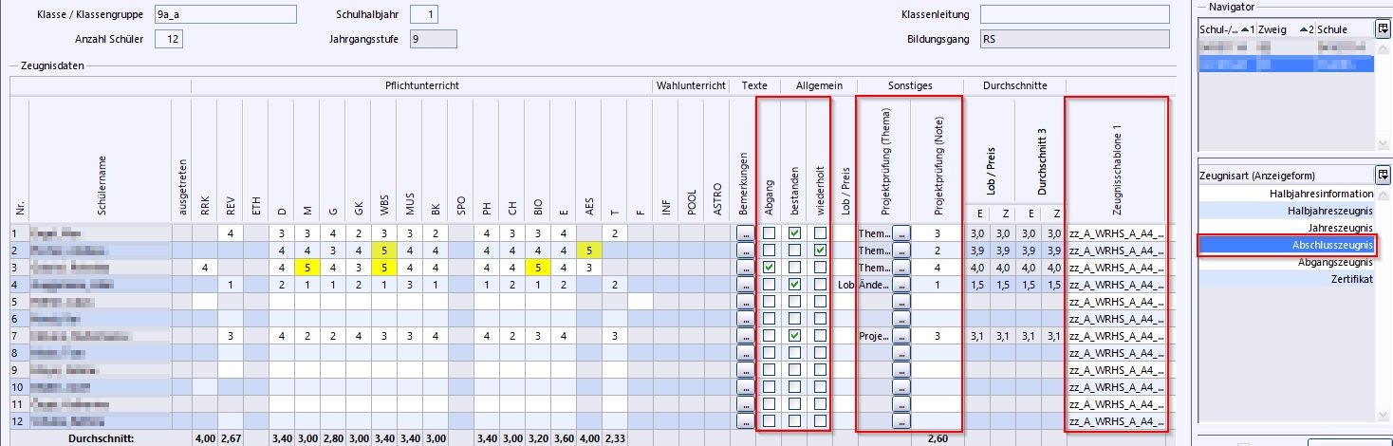Open Projektprüfung Thema editor for row 2

[900, 251]
